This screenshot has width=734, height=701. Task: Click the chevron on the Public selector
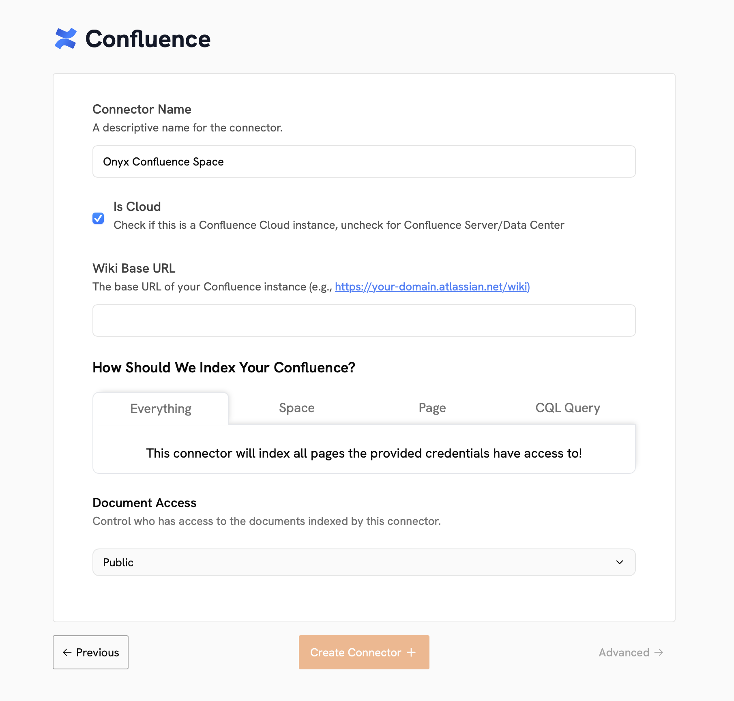pyautogui.click(x=619, y=562)
